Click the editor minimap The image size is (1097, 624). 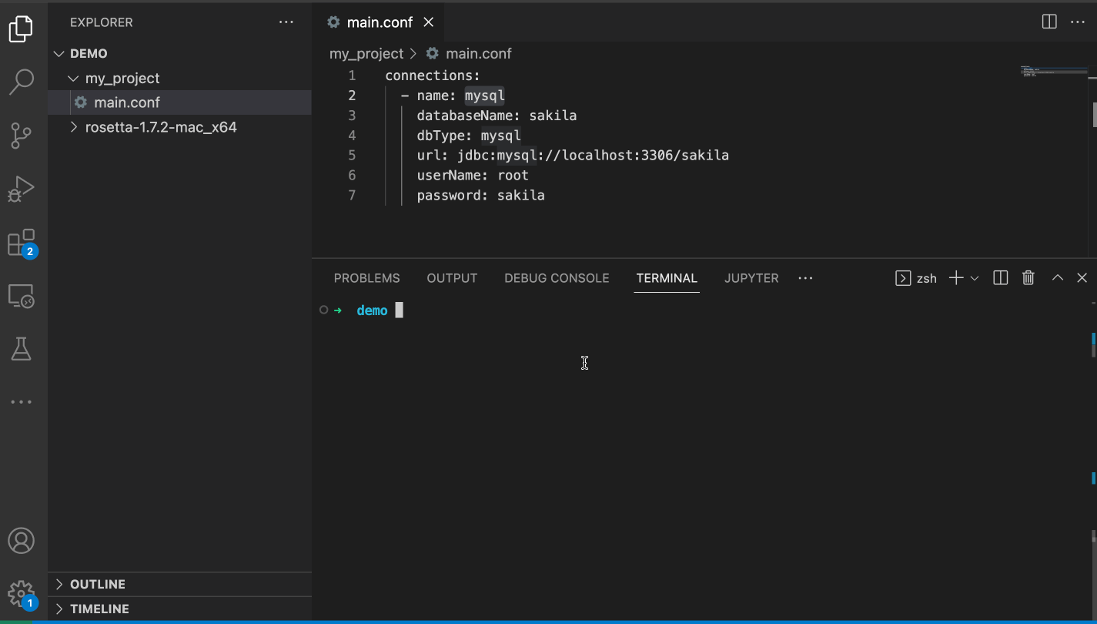pos(1053,72)
